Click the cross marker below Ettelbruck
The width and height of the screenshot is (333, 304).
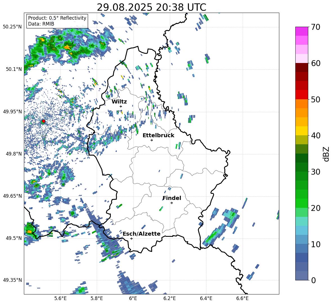[x=152, y=140]
